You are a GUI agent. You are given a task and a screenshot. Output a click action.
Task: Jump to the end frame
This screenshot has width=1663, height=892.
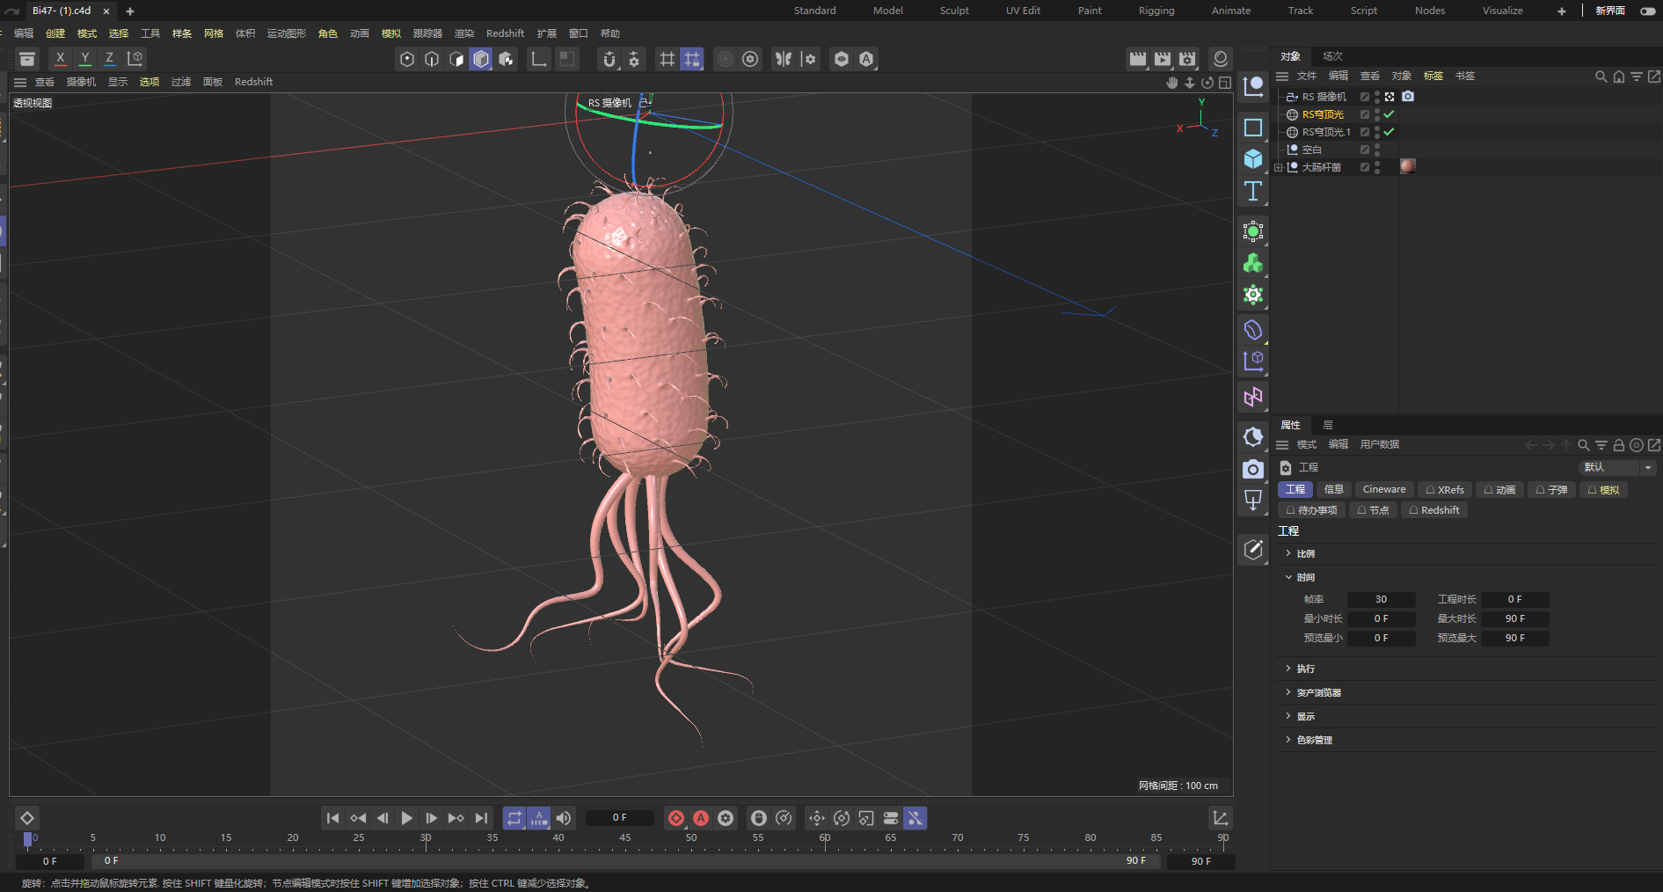(480, 818)
